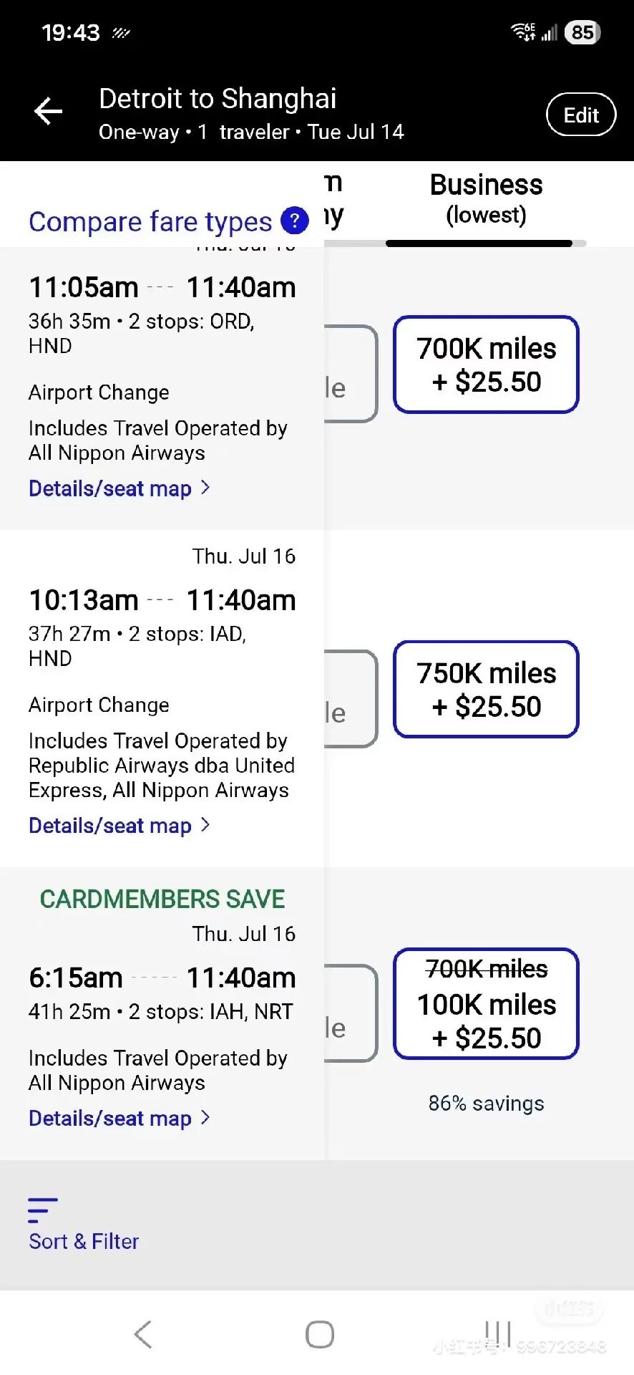Tap the back arrow in header
This screenshot has height=1375, width=634.
pos(49,112)
